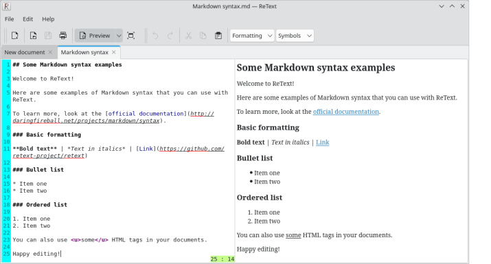Click 'Happy editing!' in the editor pane
This screenshot has width=491, height=264.
point(36,254)
